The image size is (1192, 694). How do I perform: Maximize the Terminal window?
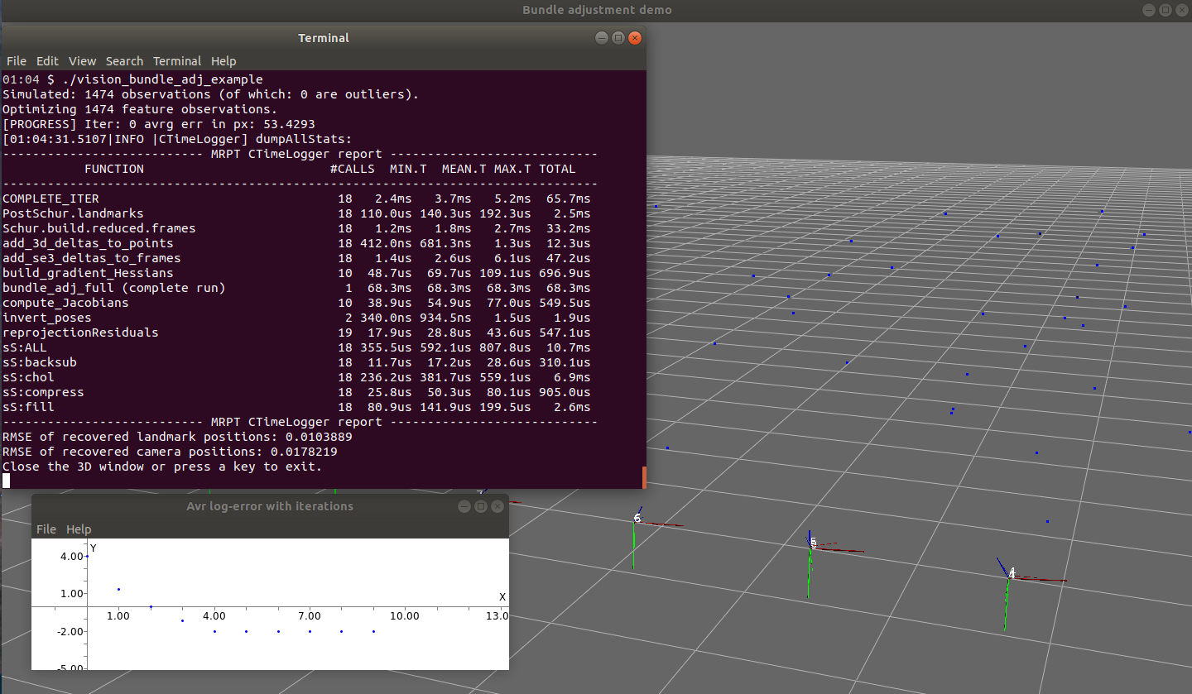618,37
